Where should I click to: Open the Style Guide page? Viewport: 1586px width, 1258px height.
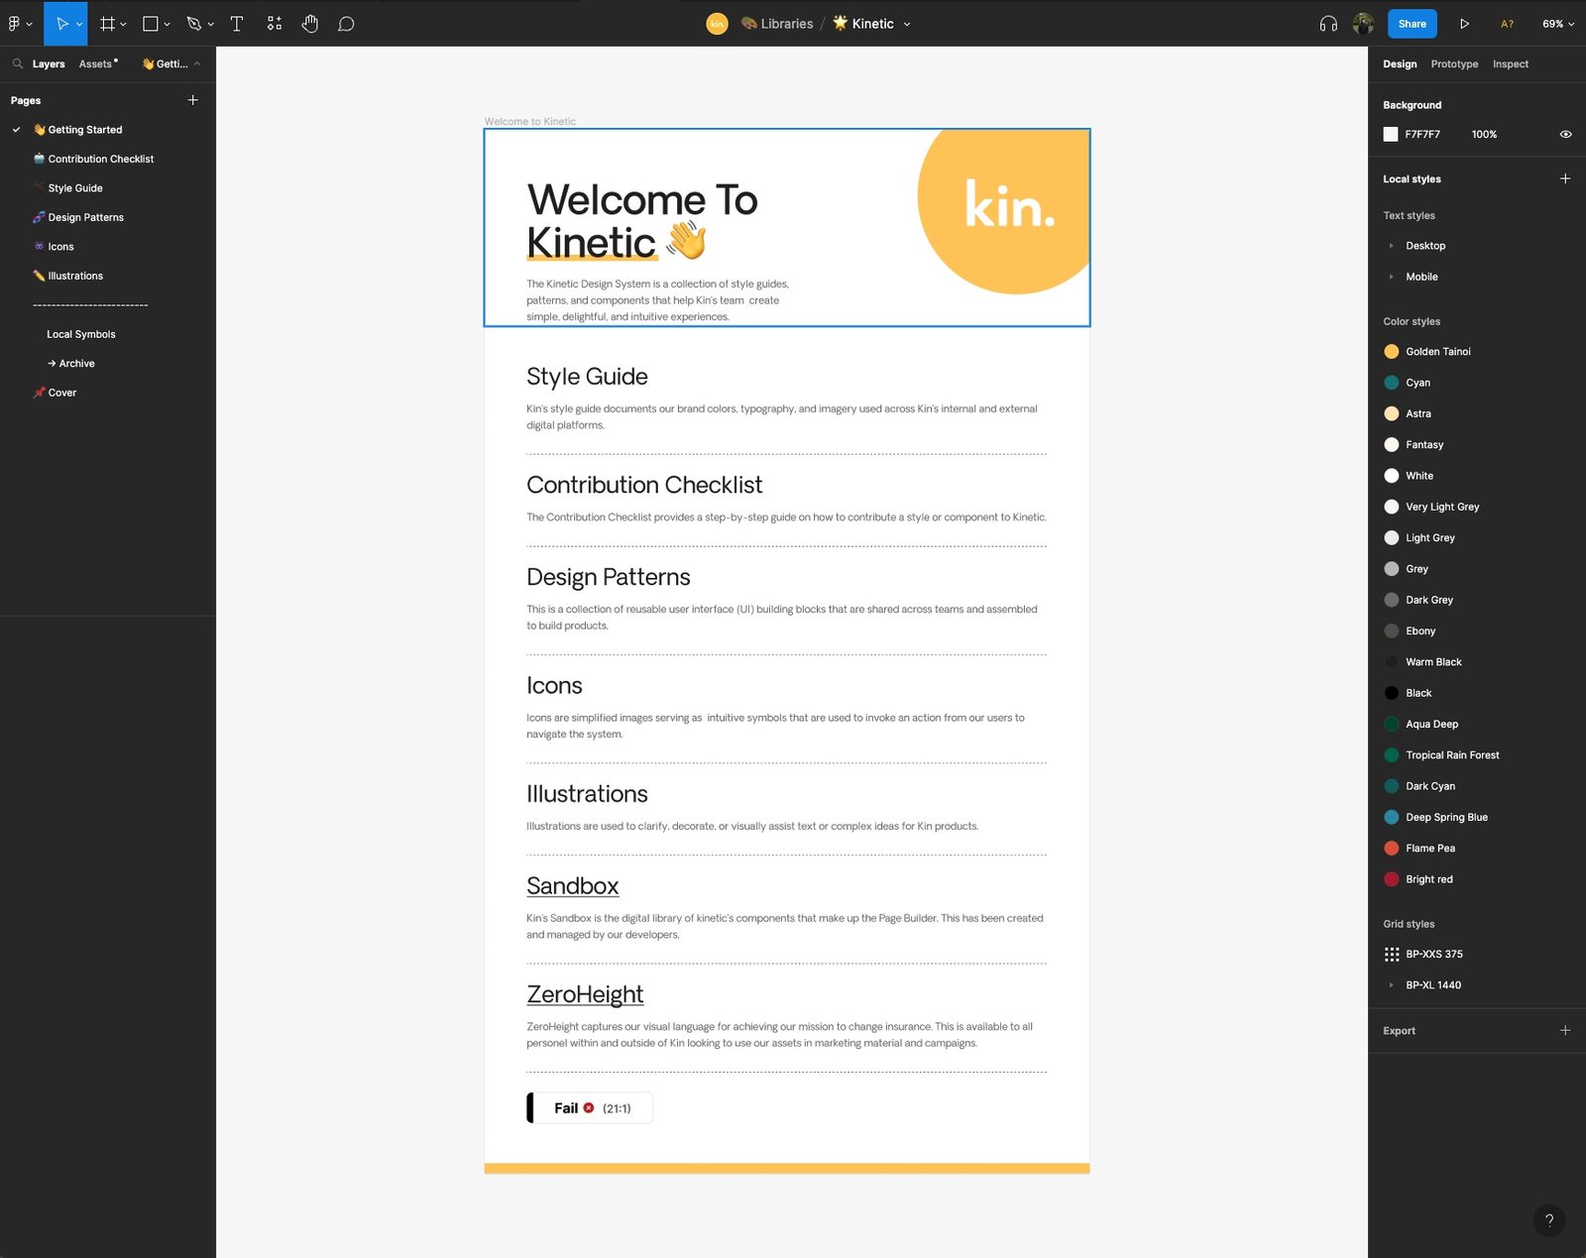coord(75,188)
